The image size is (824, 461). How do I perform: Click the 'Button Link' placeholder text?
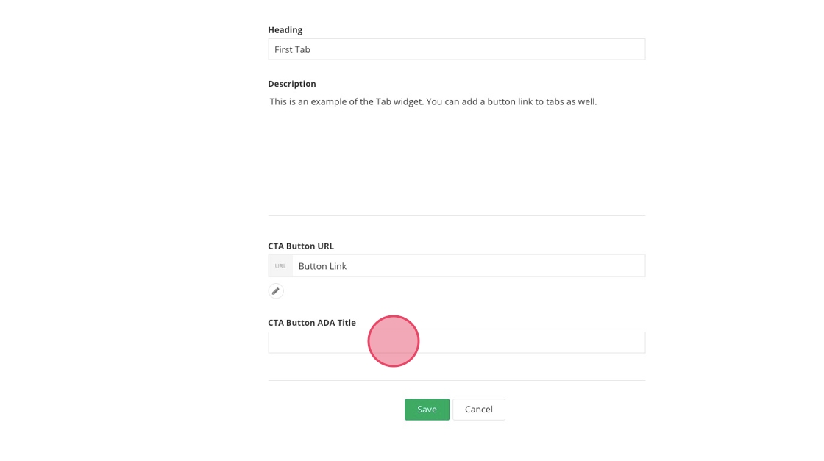point(322,266)
